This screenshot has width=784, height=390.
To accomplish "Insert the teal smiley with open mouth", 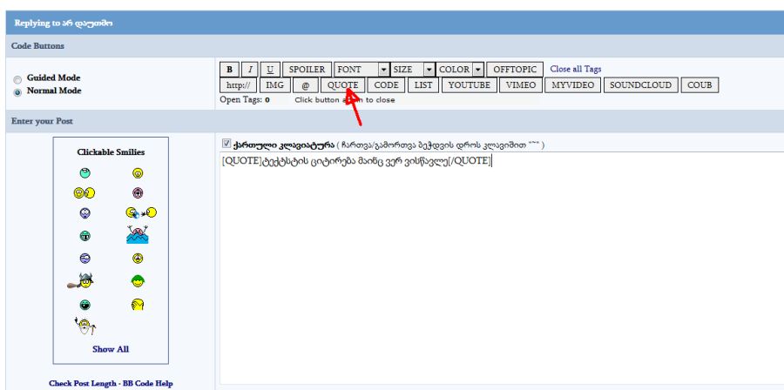I will point(85,305).
